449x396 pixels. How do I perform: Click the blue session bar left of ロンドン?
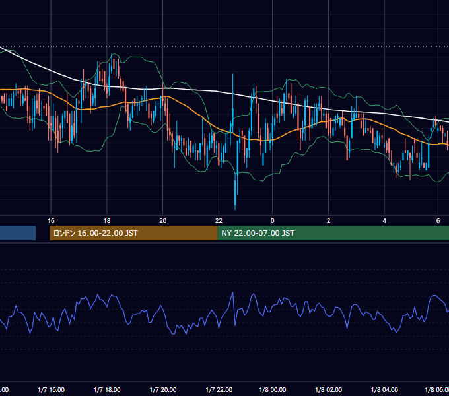coord(18,233)
